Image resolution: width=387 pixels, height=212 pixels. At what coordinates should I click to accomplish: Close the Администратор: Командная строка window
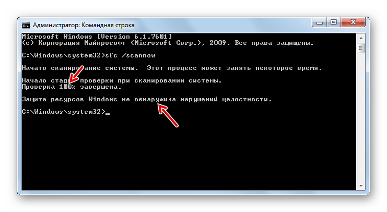tap(353, 22)
